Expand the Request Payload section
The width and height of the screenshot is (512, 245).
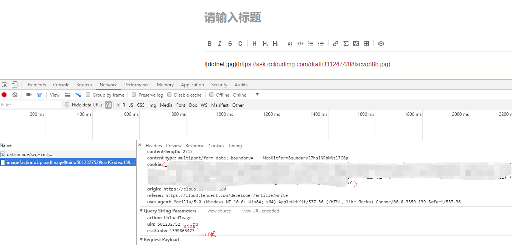[141, 239]
